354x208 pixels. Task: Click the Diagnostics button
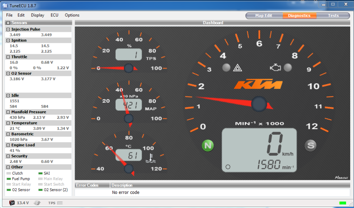click(299, 16)
